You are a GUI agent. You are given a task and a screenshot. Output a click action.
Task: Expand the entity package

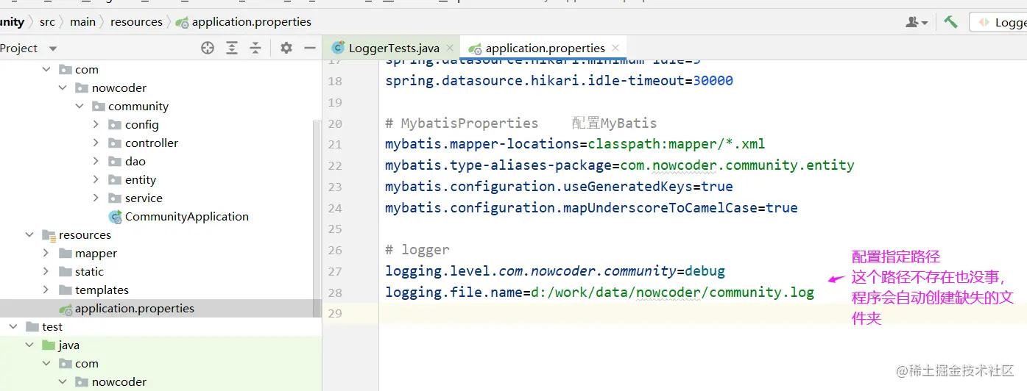point(96,179)
